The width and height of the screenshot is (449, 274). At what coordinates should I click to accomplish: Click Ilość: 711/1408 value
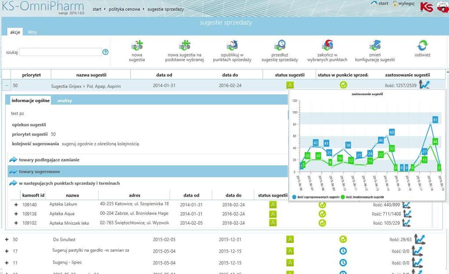click(x=387, y=214)
